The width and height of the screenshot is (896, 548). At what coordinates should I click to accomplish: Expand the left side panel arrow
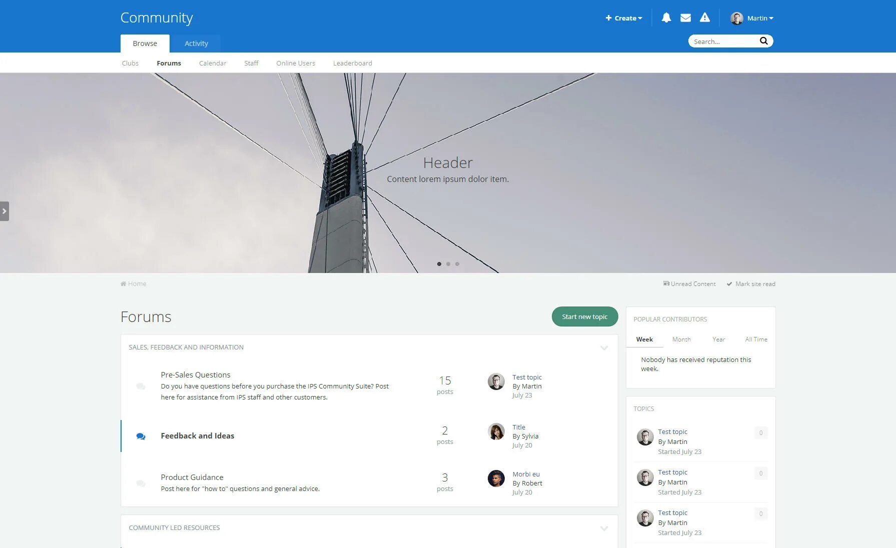(x=5, y=211)
